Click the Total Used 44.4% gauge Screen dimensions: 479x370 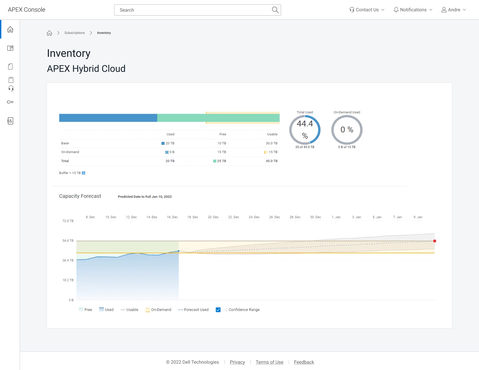click(305, 130)
